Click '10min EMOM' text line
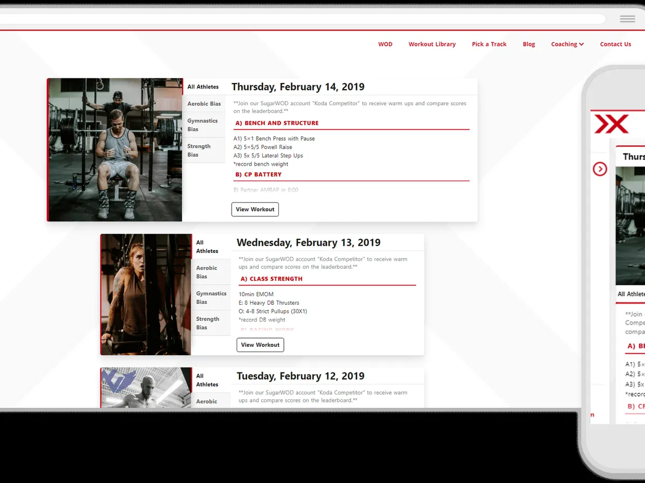Image resolution: width=645 pixels, height=483 pixels. pyautogui.click(x=256, y=294)
